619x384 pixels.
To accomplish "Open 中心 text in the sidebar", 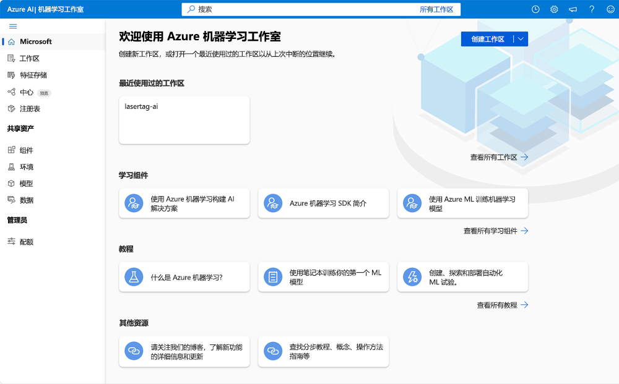I will [27, 92].
